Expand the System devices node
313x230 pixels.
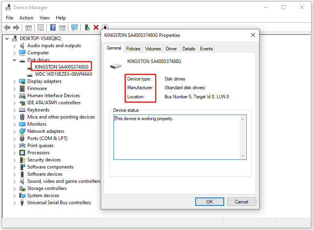(14, 196)
